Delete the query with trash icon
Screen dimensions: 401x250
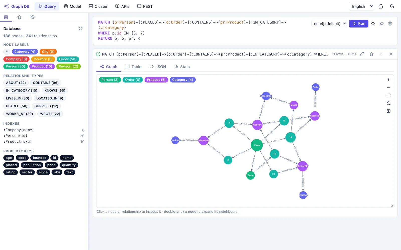point(390,23)
